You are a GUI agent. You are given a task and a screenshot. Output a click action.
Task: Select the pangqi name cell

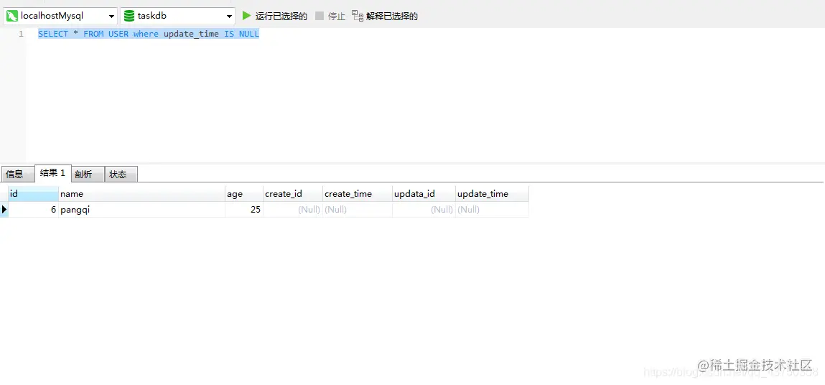pyautogui.click(x=141, y=210)
